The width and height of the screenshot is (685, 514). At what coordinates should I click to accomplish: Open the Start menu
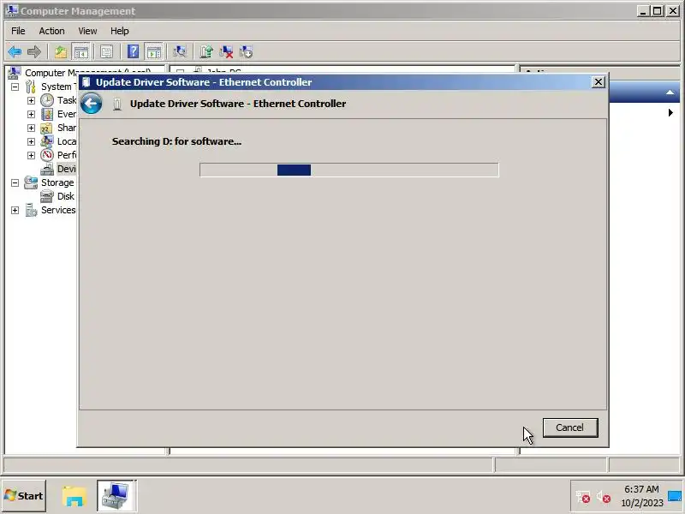click(24, 496)
